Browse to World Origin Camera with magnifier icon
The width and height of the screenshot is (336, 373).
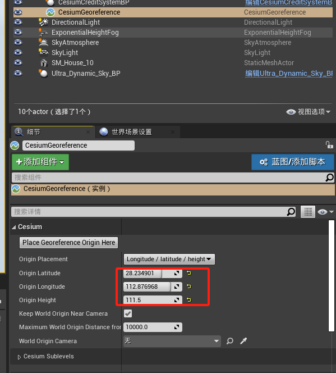point(229,341)
